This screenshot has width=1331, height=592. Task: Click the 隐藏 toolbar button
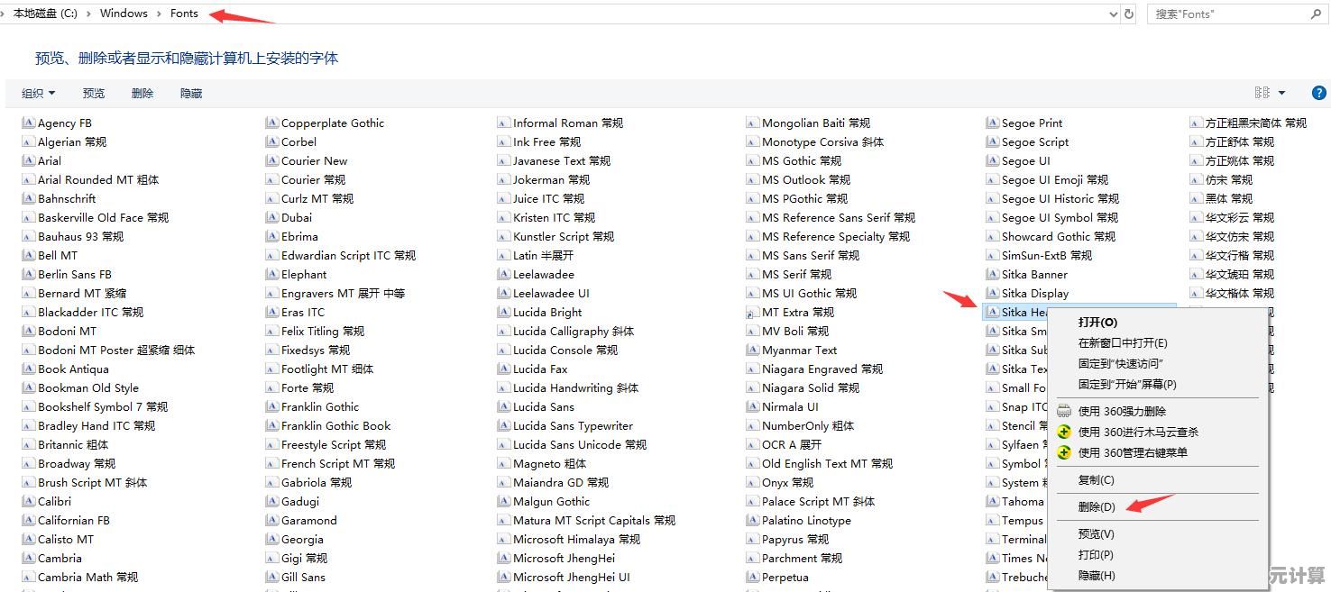tap(191, 93)
